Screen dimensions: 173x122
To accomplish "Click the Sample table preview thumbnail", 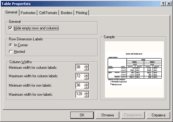I will pos(134,69).
